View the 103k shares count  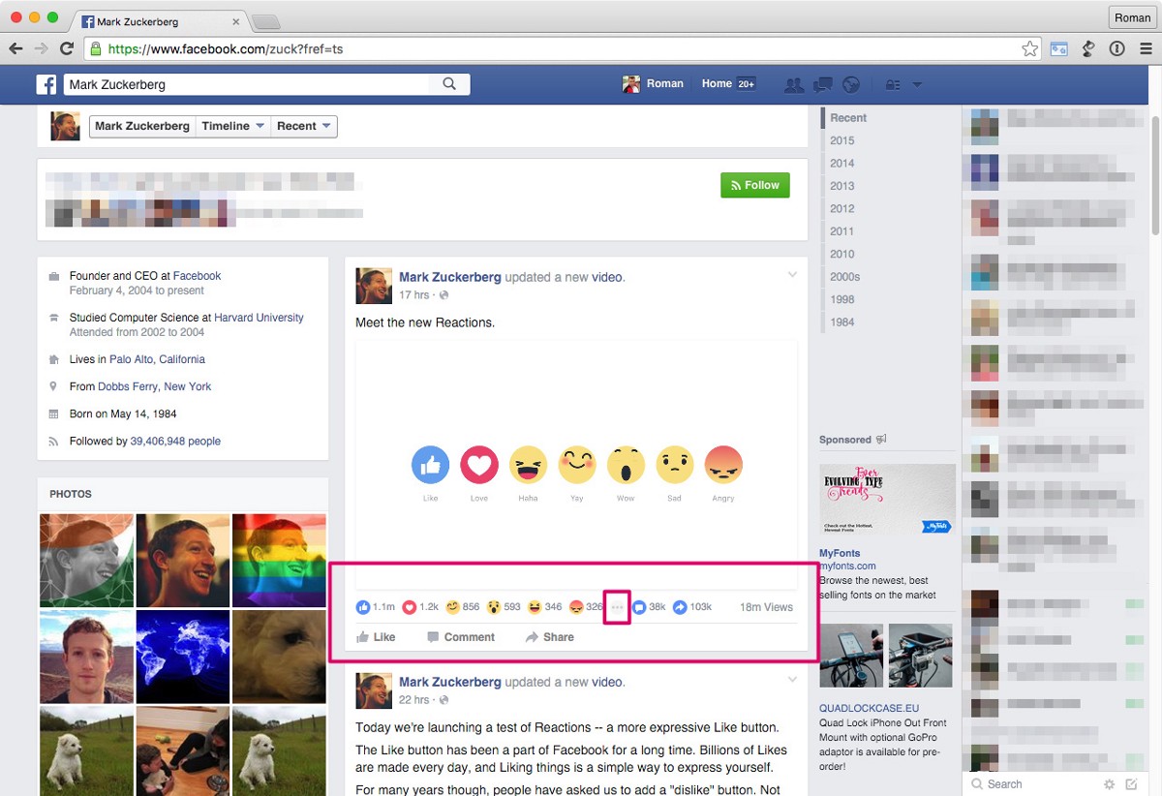point(692,607)
